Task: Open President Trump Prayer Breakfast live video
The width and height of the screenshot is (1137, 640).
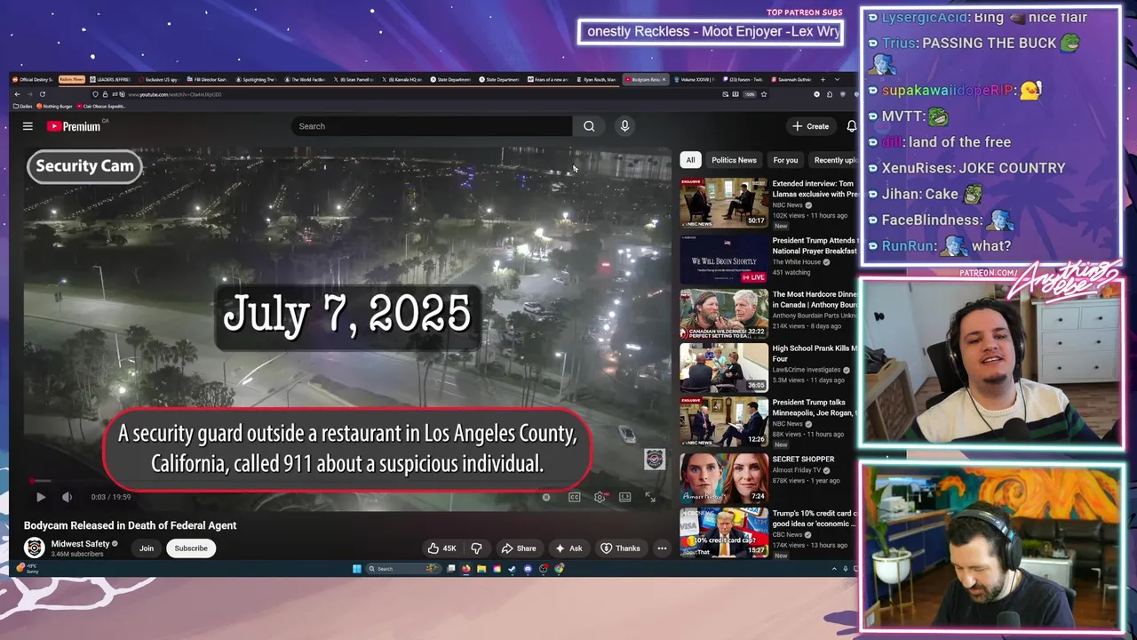Action: (724, 259)
